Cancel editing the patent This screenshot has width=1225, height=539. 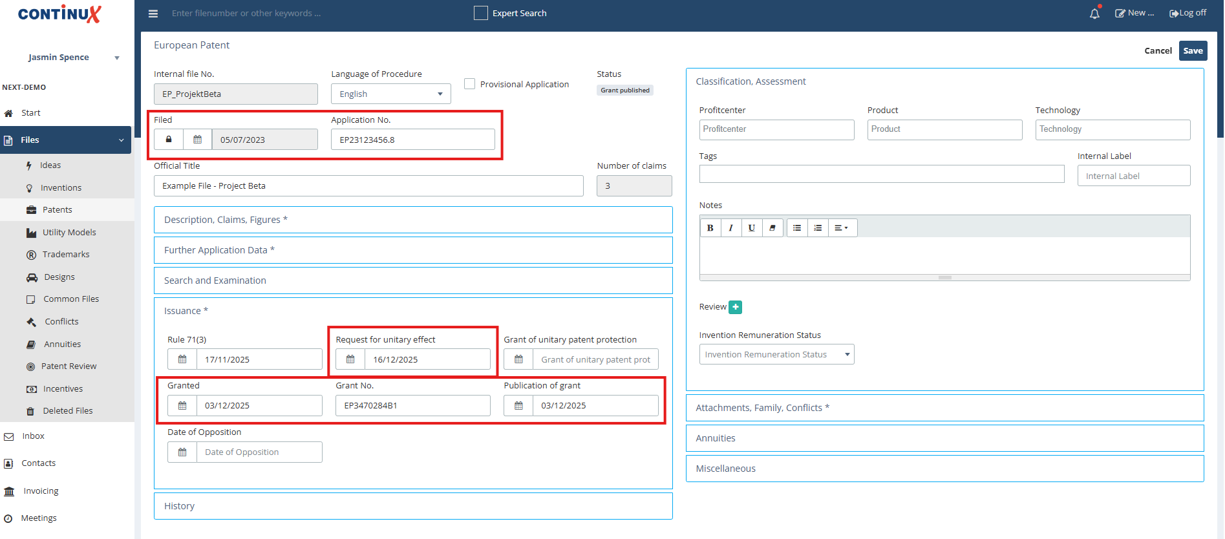pos(1158,51)
